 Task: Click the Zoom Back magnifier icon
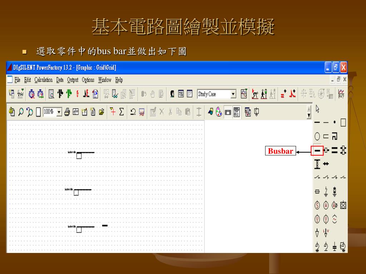(x=29, y=112)
